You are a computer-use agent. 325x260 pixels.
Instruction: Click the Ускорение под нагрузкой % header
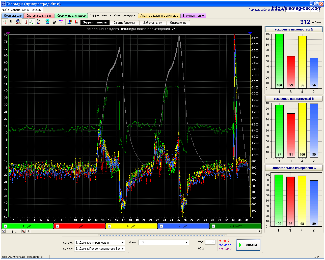(294, 99)
